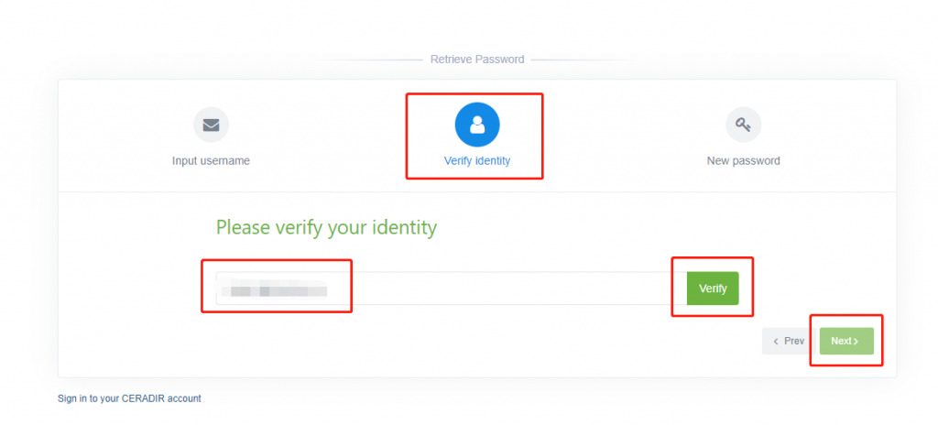The image size is (938, 425).
Task: Click the "Please verify your identity" heading
Action: (x=326, y=227)
